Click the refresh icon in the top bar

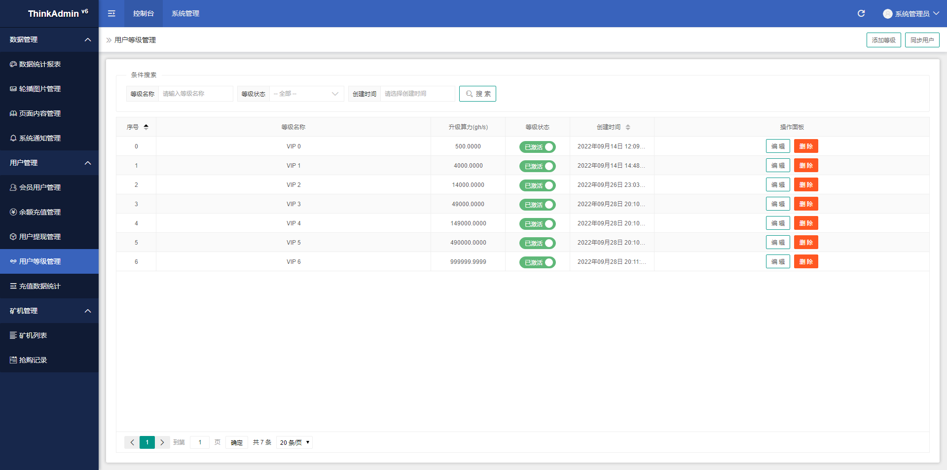[861, 13]
